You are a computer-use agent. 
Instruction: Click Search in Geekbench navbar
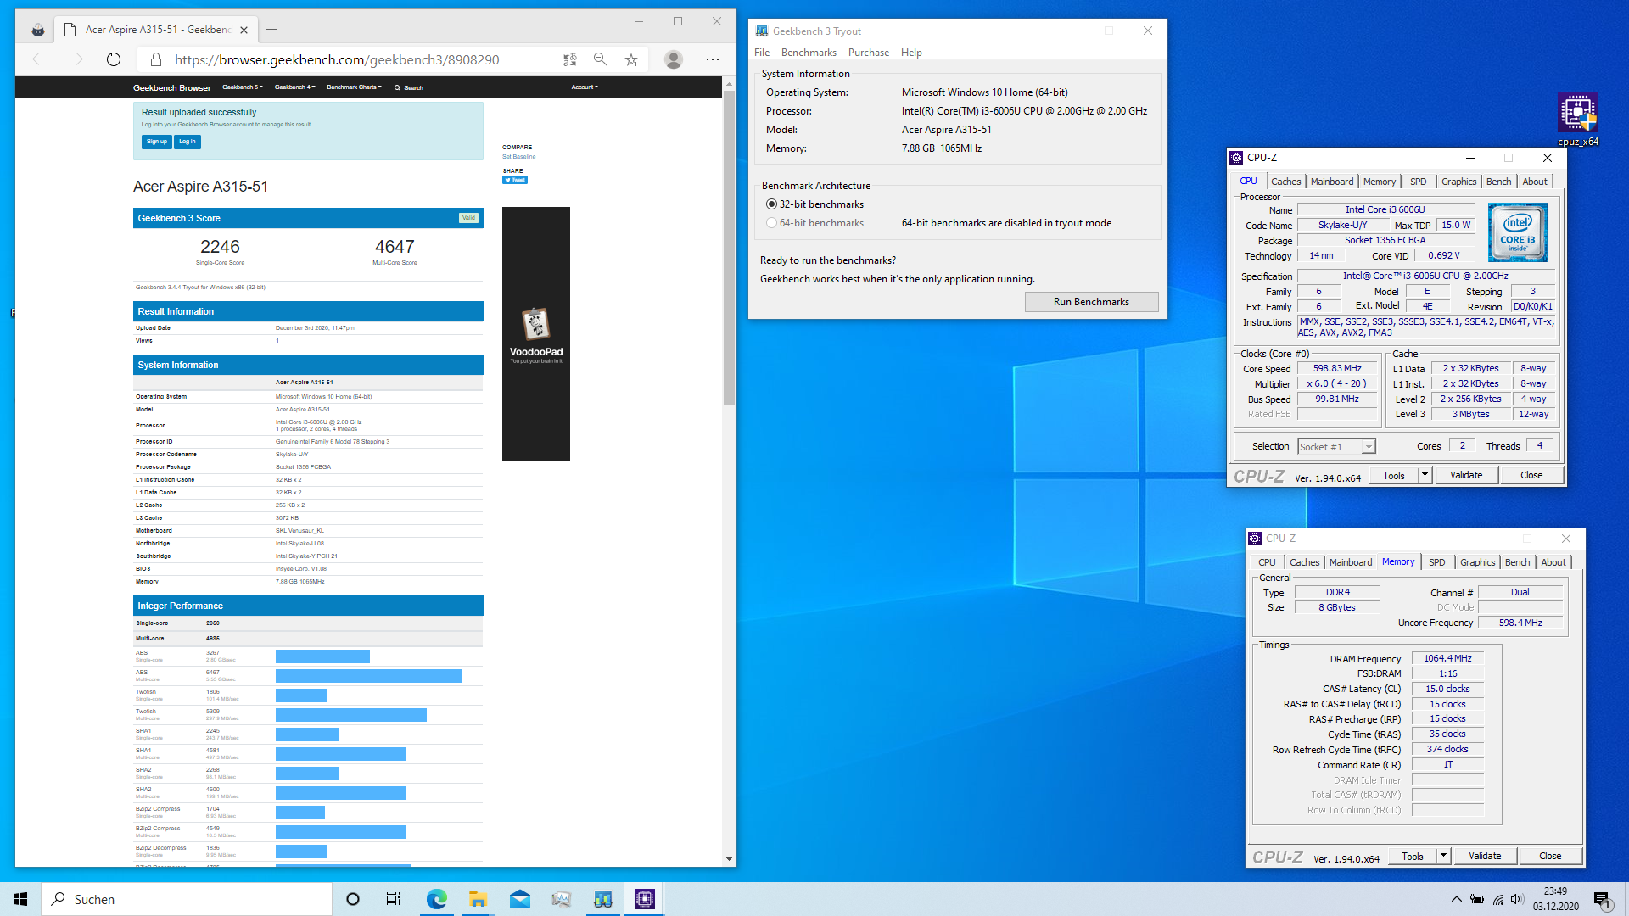coord(409,87)
